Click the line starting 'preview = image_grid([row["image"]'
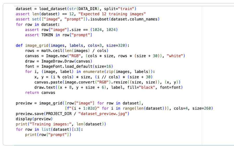This screenshot has height=148, width=234. tap(80, 103)
